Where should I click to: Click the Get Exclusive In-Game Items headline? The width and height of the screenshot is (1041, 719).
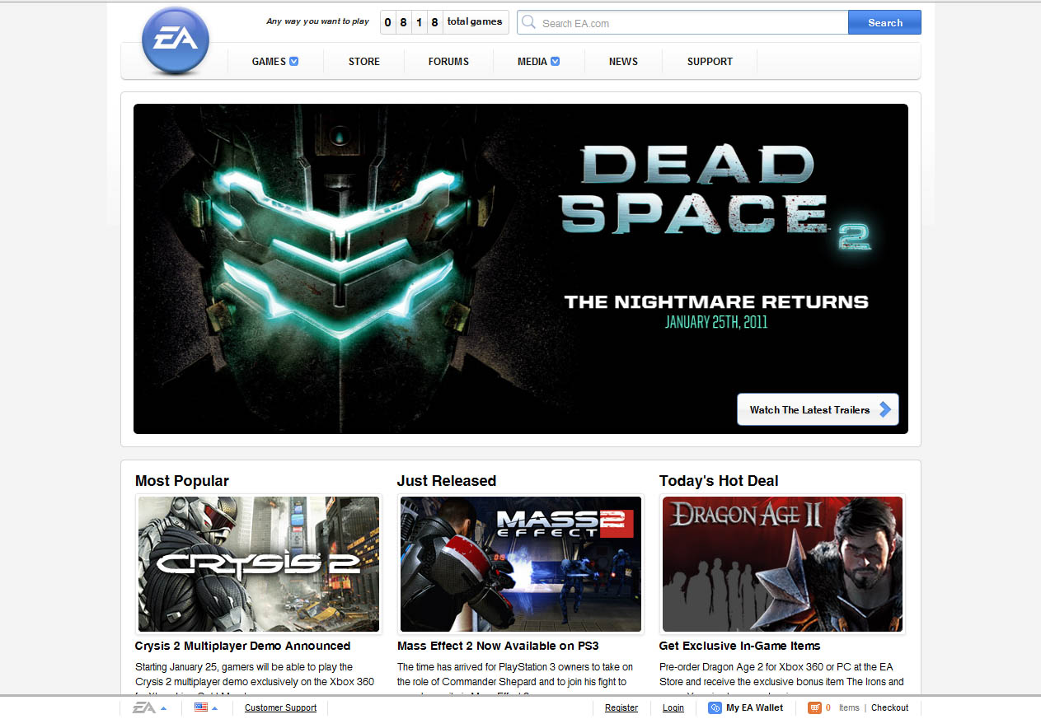[x=740, y=646]
